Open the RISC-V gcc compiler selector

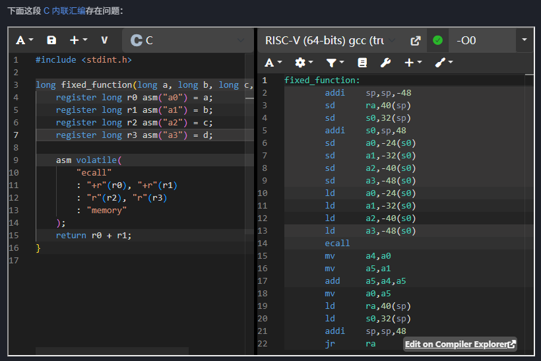pos(329,41)
